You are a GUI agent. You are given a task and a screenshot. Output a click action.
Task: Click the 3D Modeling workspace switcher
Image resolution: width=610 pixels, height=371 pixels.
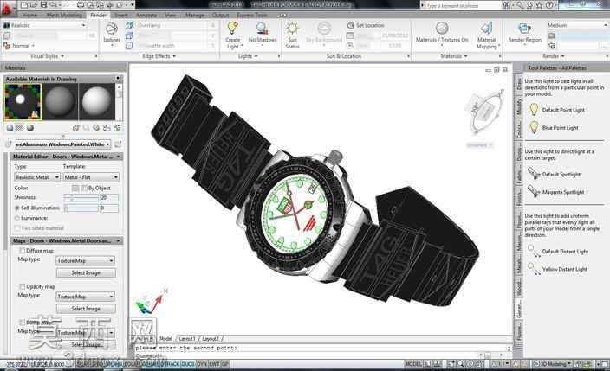pyautogui.click(x=553, y=364)
